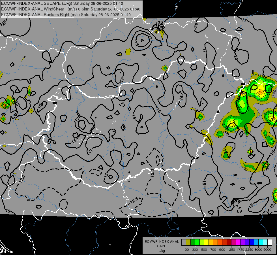The width and height of the screenshot is (277, 255).
Task: Click the WindShear_ (m/s) 0-6km title line
Action: click(71, 9)
